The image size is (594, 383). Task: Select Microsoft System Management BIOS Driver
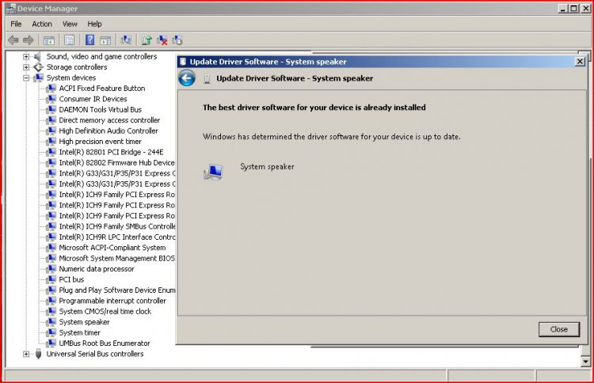117,259
